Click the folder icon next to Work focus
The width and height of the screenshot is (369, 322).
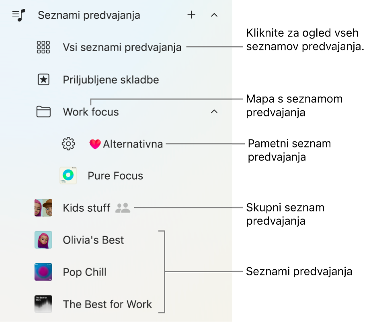click(x=43, y=112)
